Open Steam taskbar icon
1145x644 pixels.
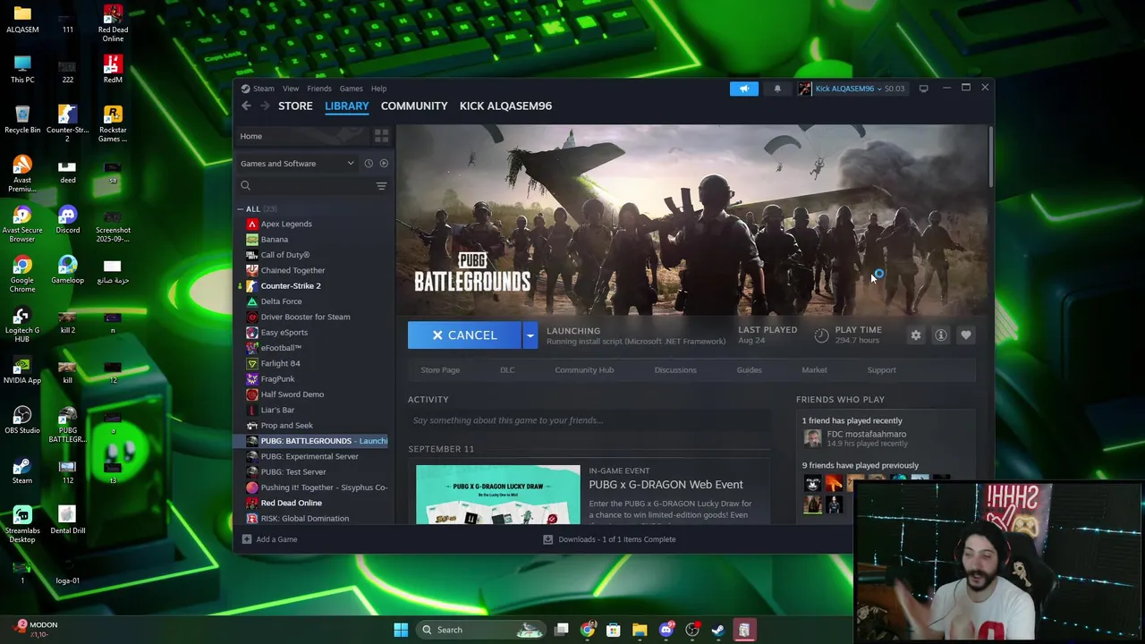(717, 630)
